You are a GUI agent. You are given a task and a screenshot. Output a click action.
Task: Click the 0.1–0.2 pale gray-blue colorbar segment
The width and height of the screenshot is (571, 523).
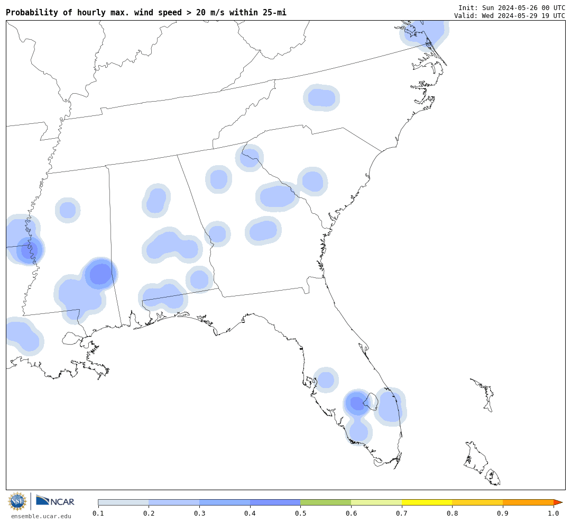[x=123, y=502]
